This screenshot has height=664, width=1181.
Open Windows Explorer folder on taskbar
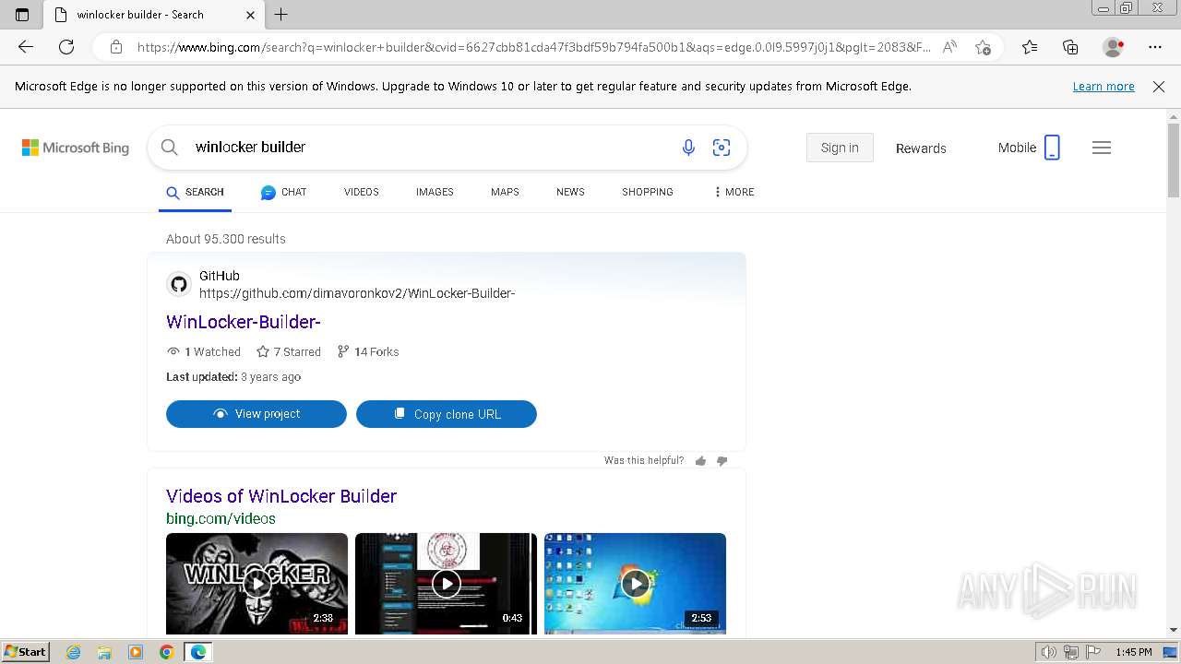pyautogui.click(x=104, y=652)
